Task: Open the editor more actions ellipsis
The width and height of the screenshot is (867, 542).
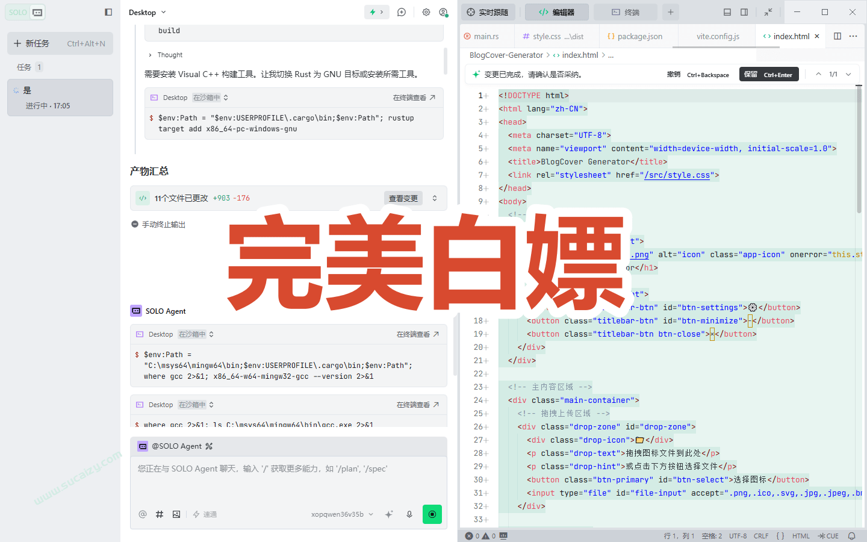Action: [x=853, y=36]
